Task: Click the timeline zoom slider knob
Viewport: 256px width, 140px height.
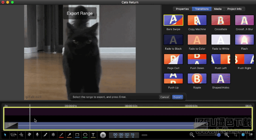Action: tap(219, 135)
